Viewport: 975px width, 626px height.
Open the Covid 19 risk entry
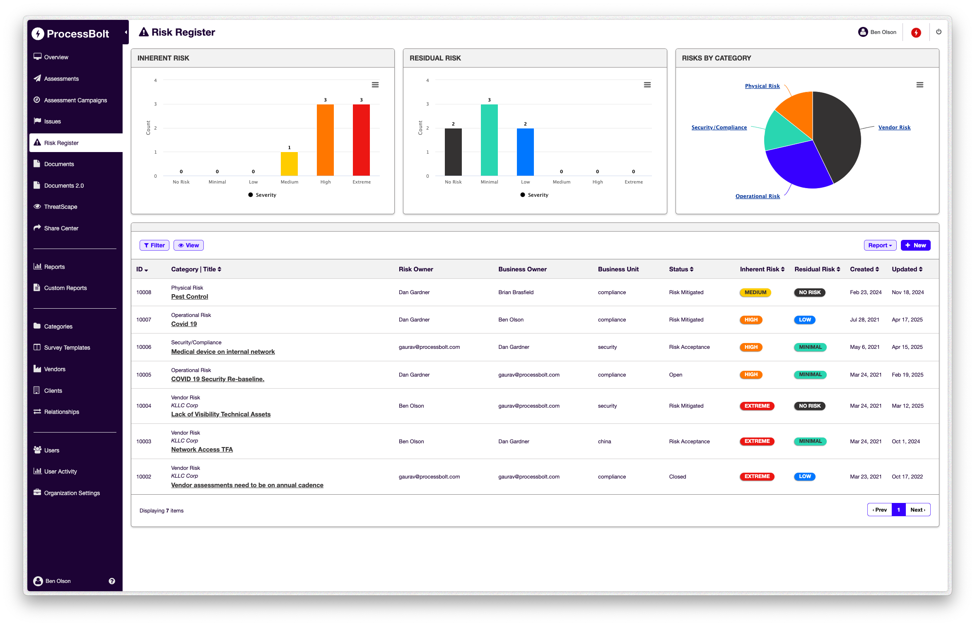(183, 324)
